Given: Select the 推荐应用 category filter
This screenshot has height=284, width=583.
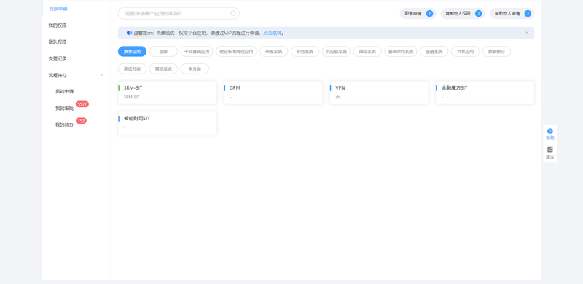Looking at the screenshot, I should point(132,51).
